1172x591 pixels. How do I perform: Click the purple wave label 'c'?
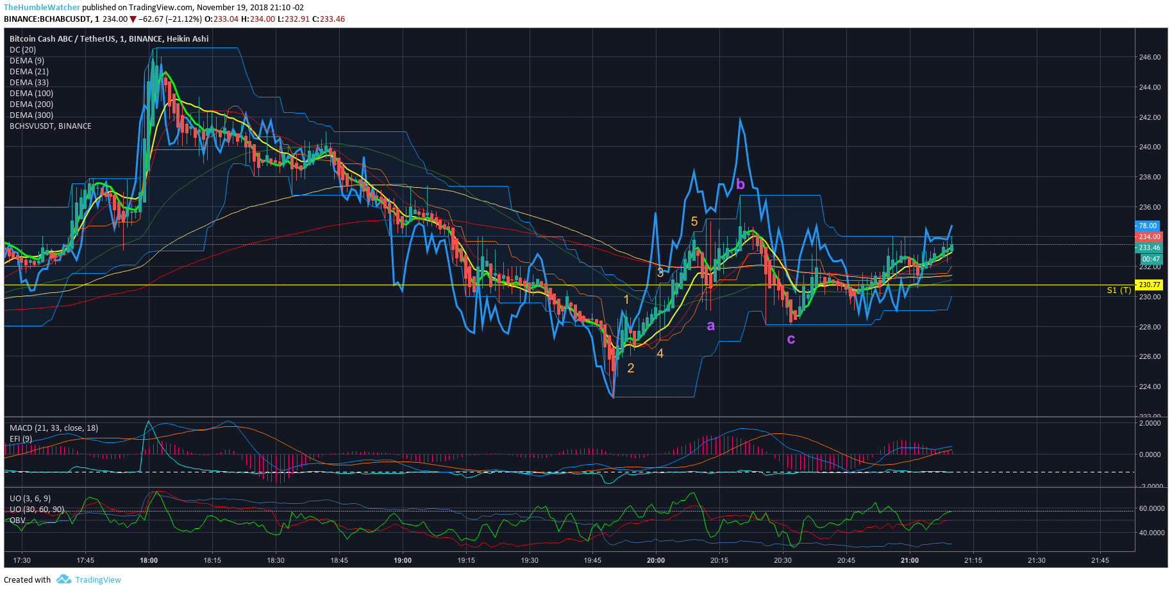click(x=791, y=338)
